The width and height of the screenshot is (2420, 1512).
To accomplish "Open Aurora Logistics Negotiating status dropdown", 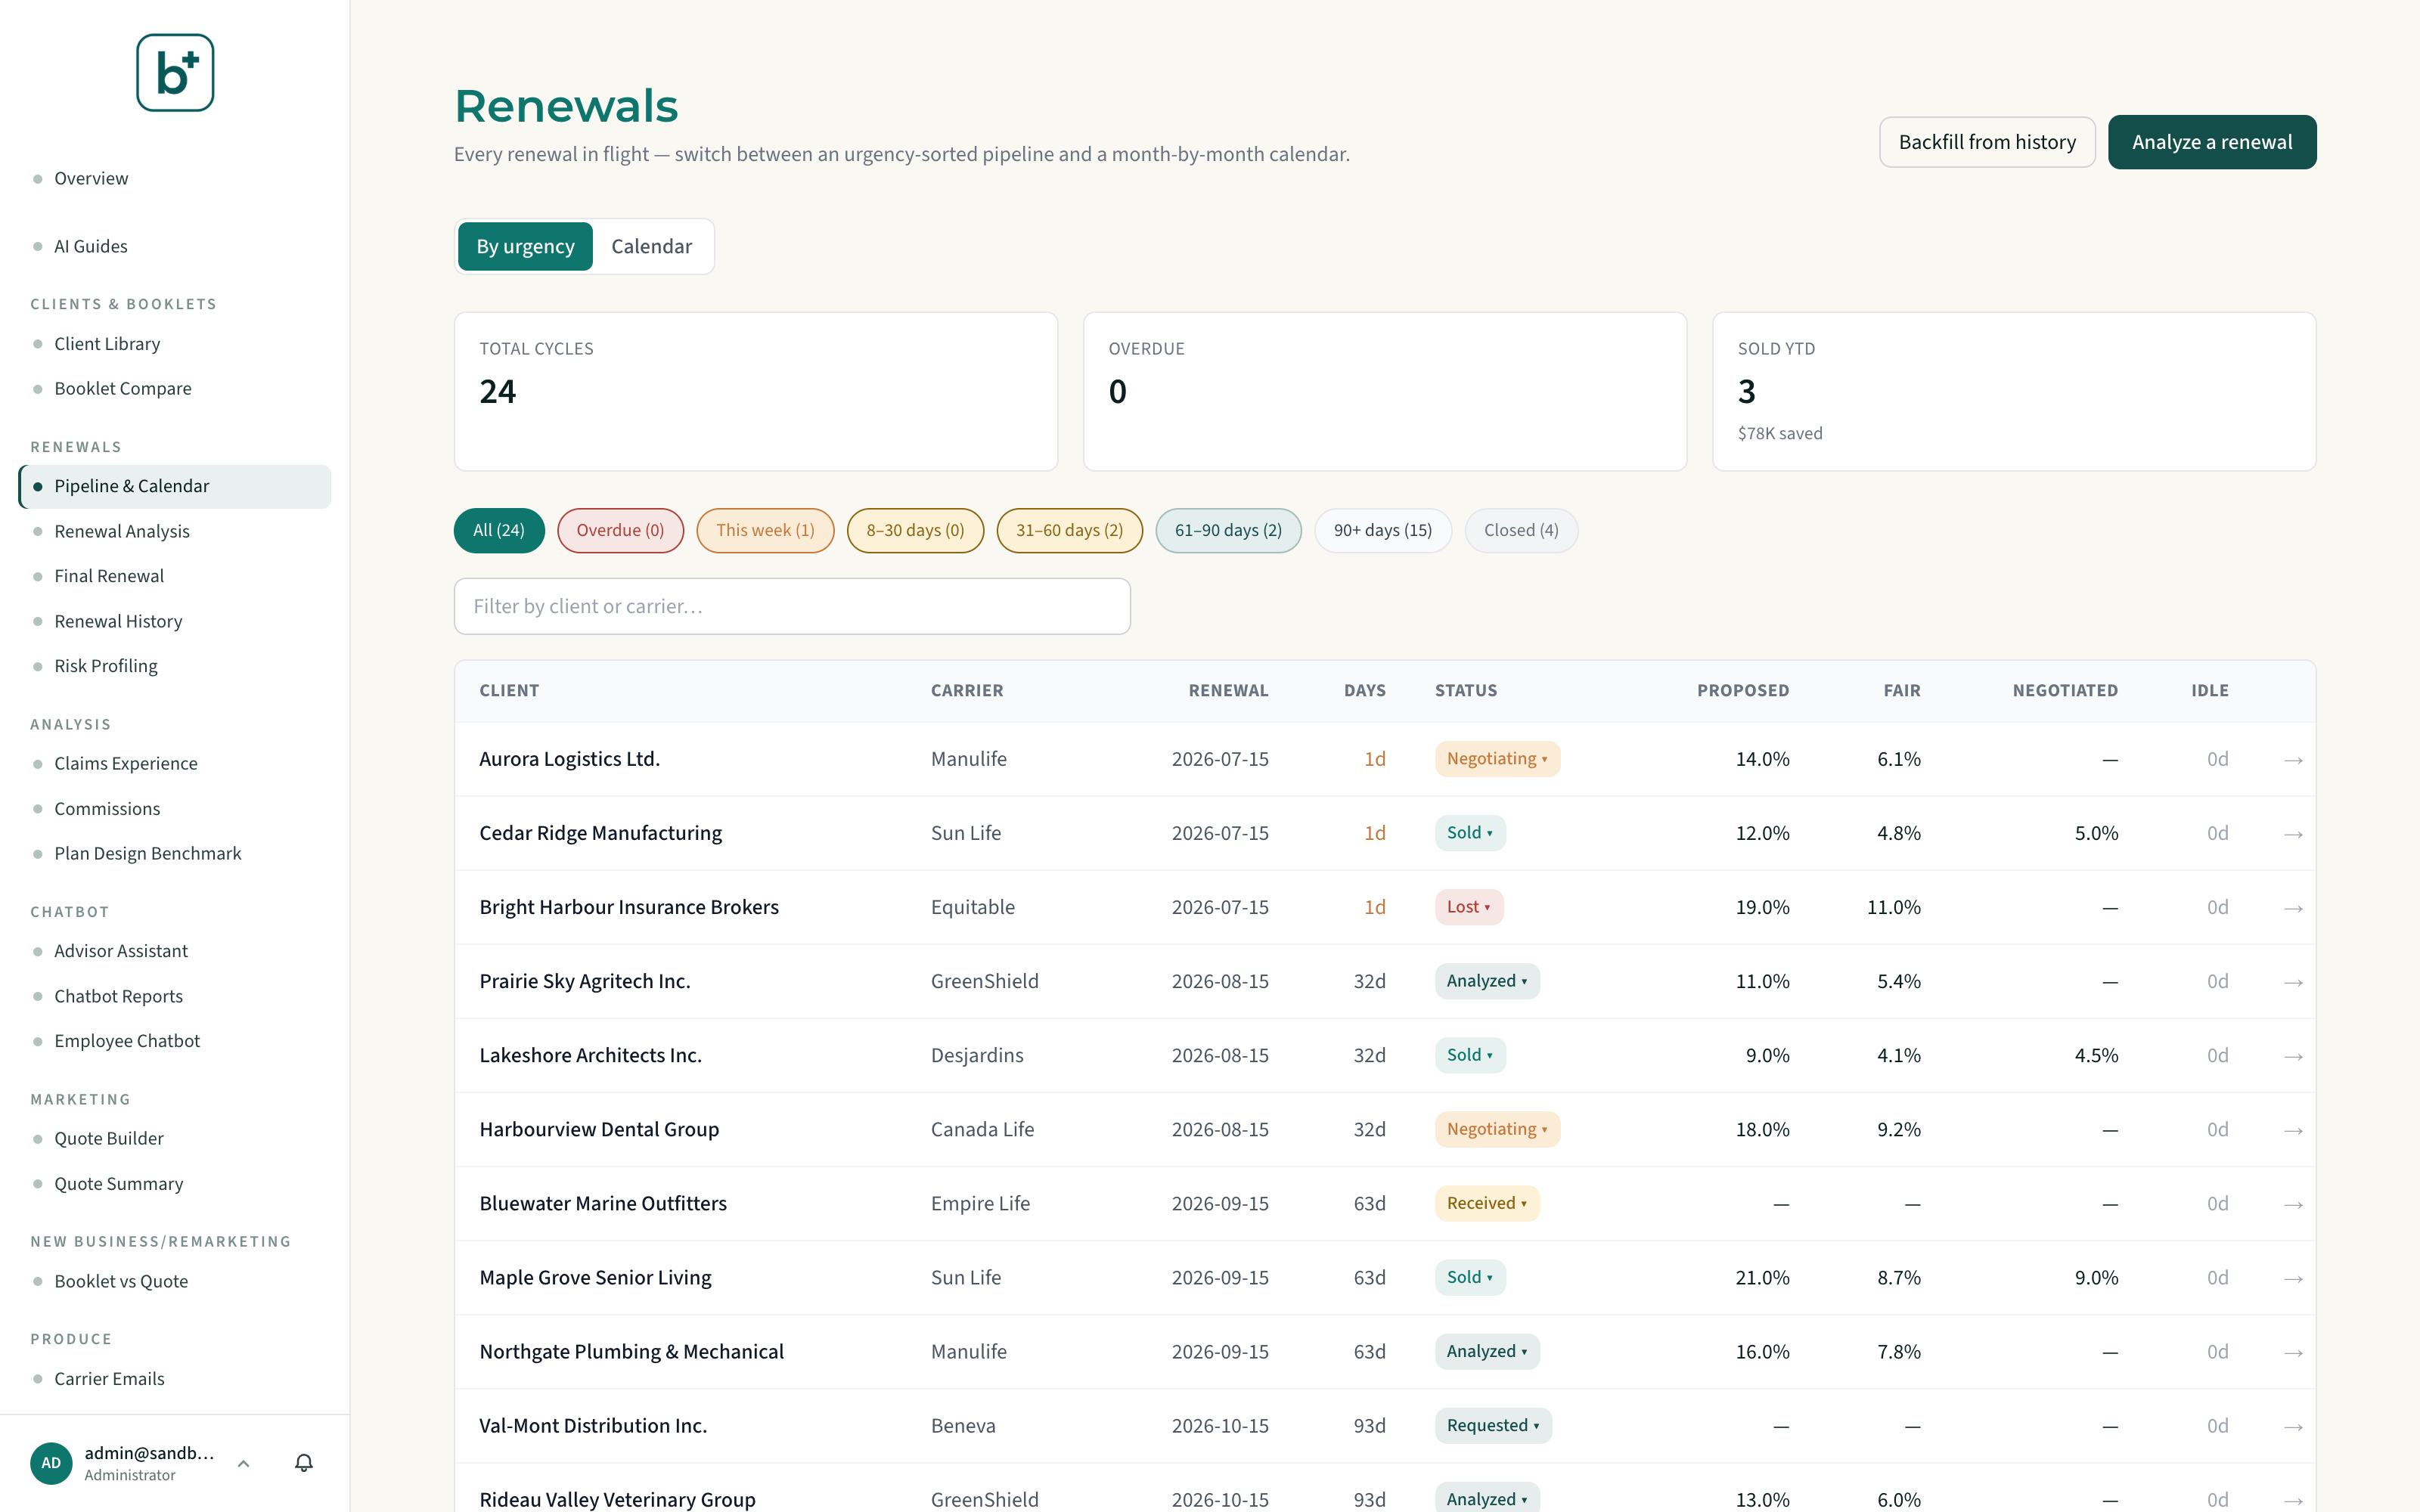I will [1497, 759].
